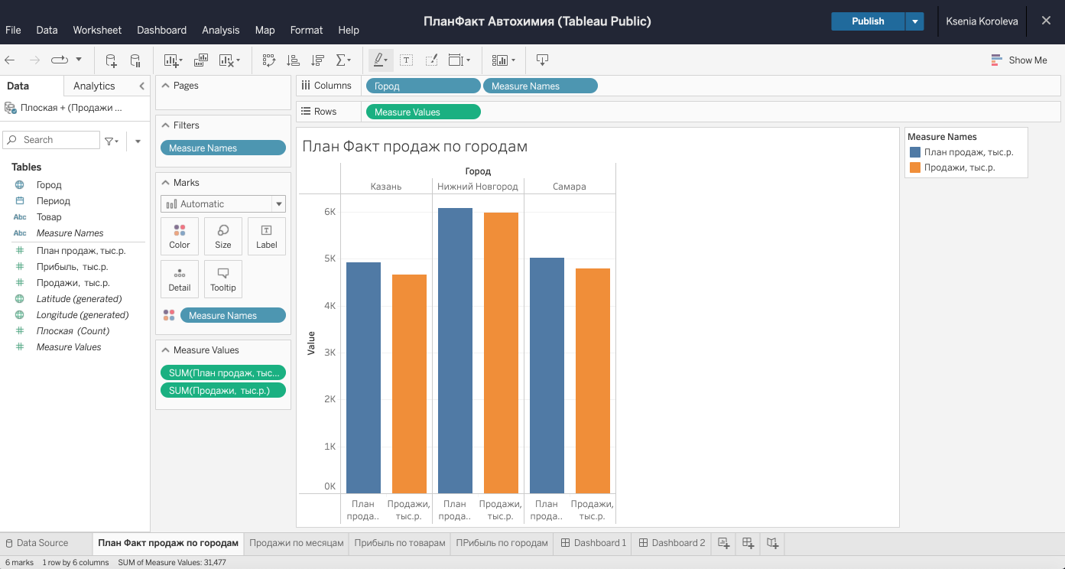This screenshot has height=569, width=1065.
Task: Click the Pause Auto Updates icon
Action: coord(135,60)
